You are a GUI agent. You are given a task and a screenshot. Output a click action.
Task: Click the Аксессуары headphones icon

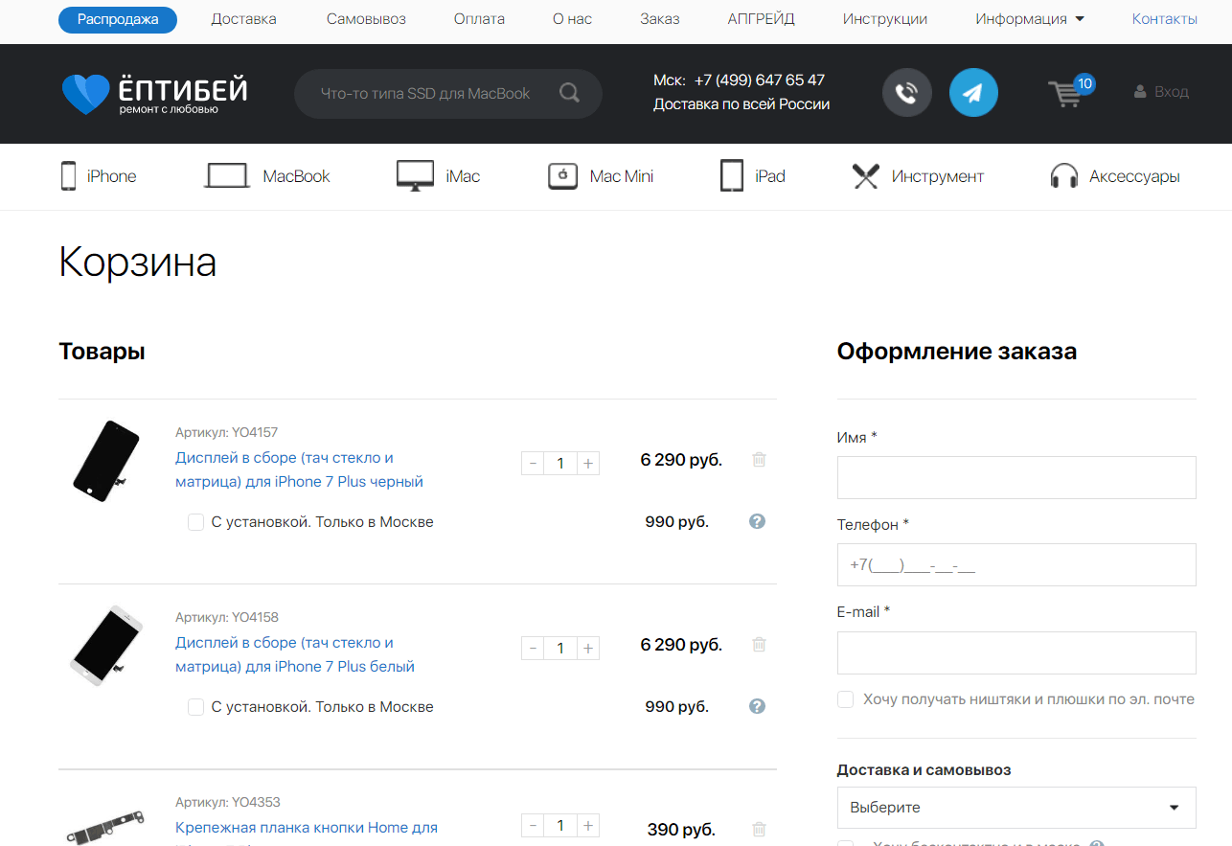1064,176
